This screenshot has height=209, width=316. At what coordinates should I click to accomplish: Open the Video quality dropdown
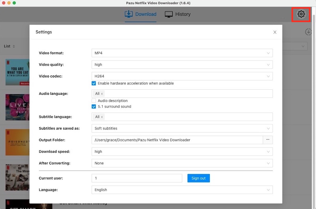[x=182, y=64]
